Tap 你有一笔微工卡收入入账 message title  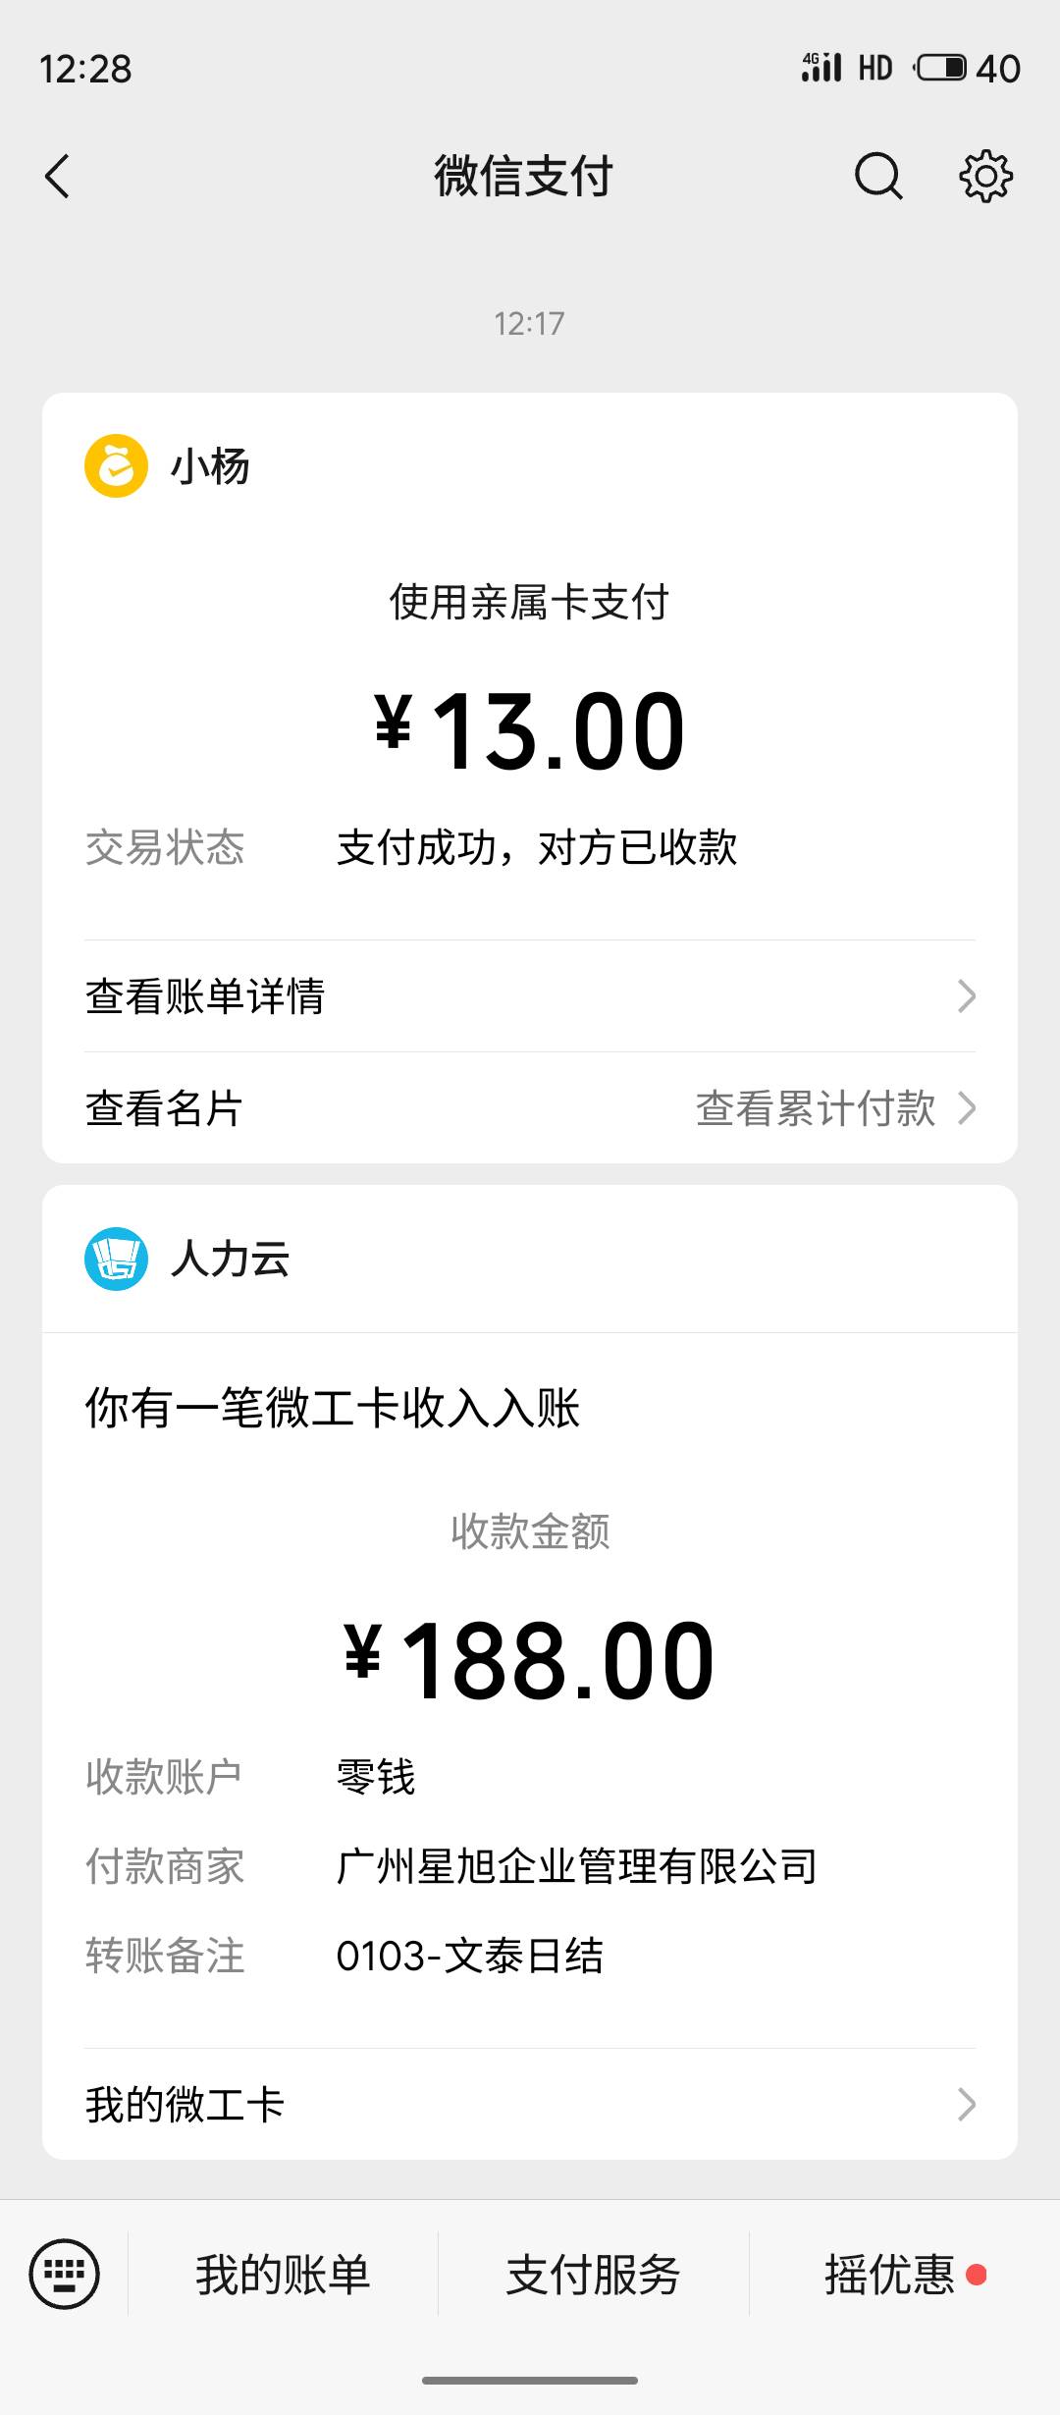(333, 1408)
